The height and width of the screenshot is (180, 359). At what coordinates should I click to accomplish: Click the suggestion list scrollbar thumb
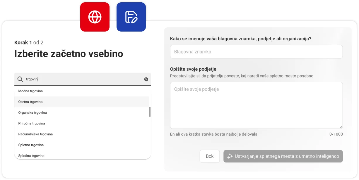coord(150,112)
